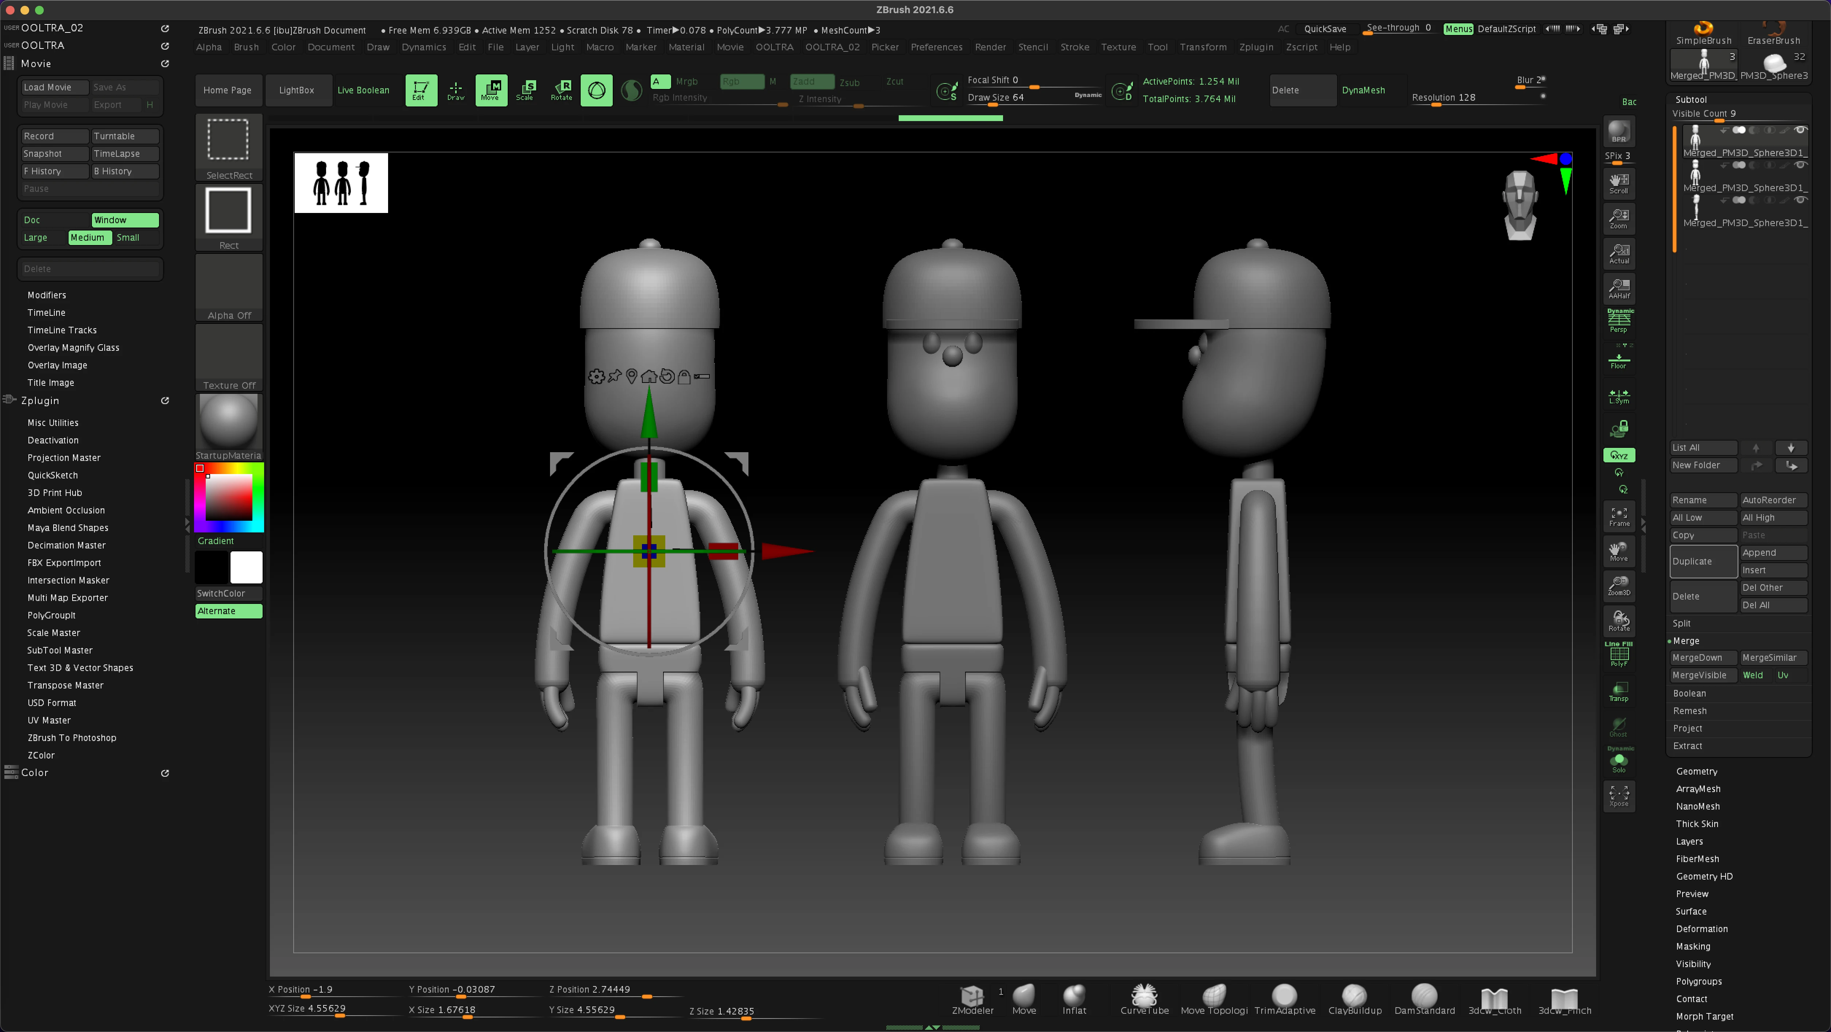
Task: Enable Transp transparency mode
Action: click(x=1618, y=691)
